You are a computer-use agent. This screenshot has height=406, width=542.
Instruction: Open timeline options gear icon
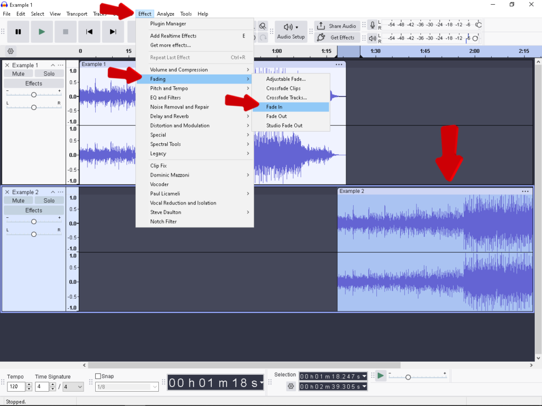coord(11,51)
